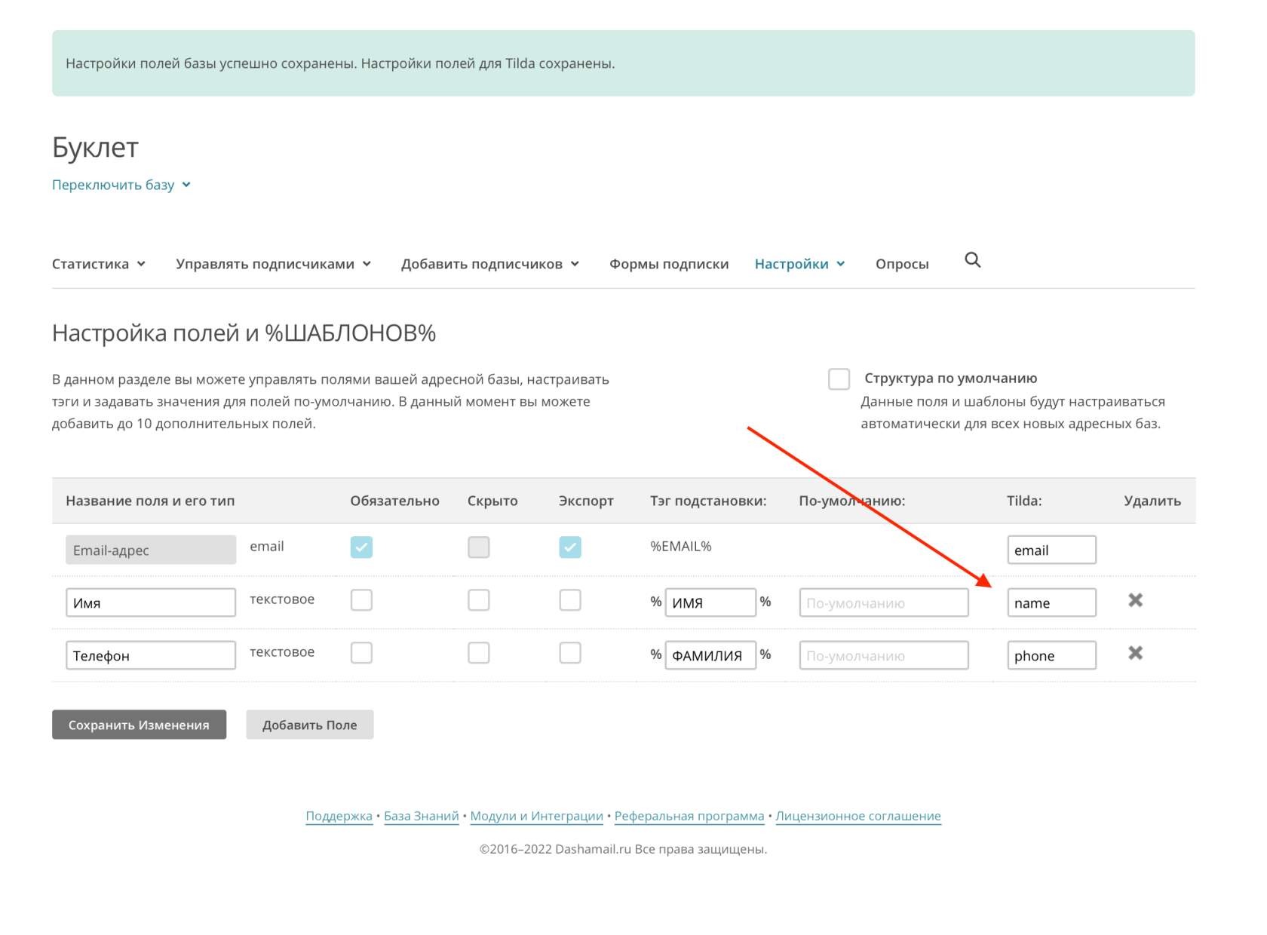Toggle Обязательно checkbox for Email-адрес
Image resolution: width=1267 pixels, height=935 pixels.
point(361,547)
